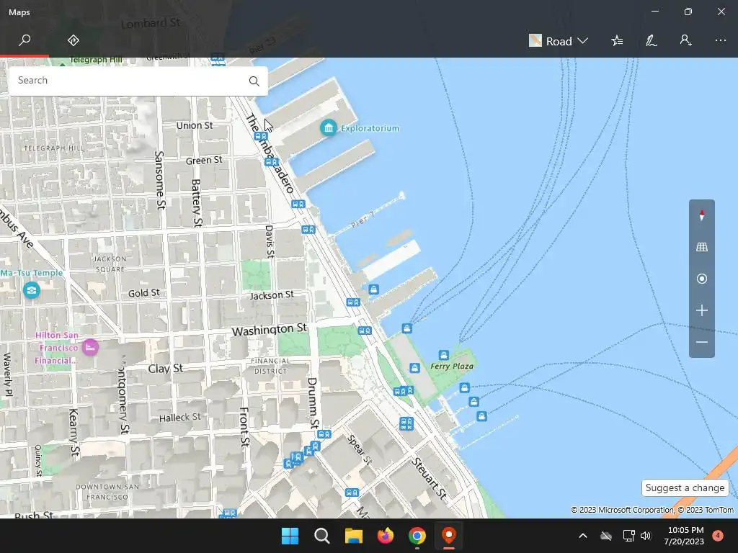The width and height of the screenshot is (738, 553).
Task: Open the Directions tab icon
Action: 74,40
